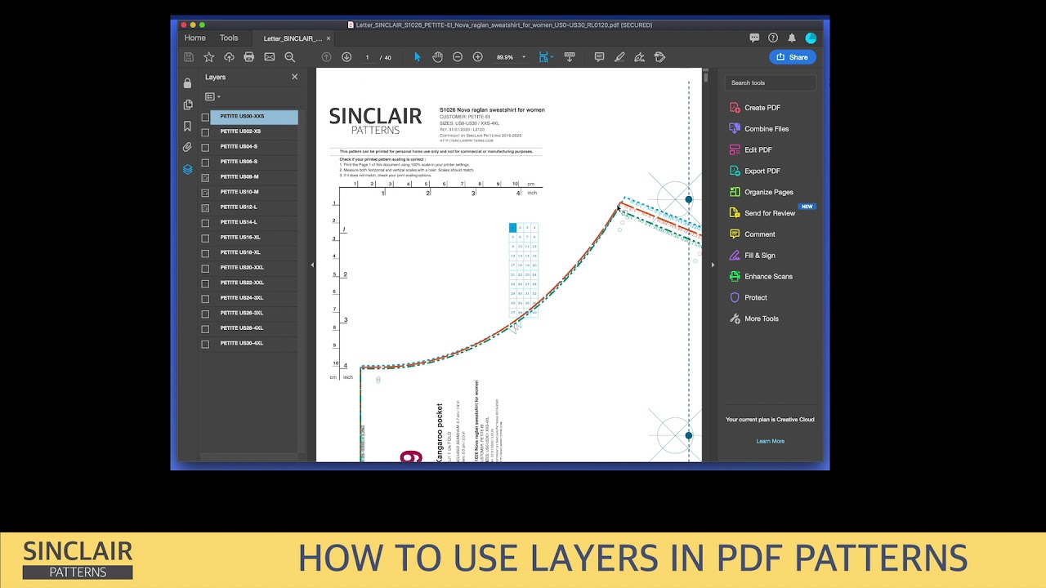This screenshot has width=1046, height=588.
Task: Close the Layers panel
Action: [x=295, y=77]
